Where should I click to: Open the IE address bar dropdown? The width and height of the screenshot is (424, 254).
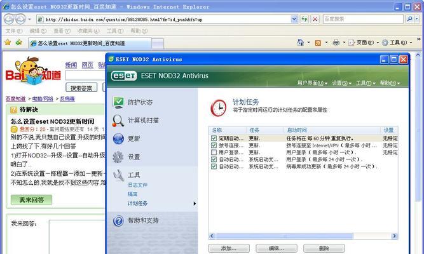[x=294, y=19]
